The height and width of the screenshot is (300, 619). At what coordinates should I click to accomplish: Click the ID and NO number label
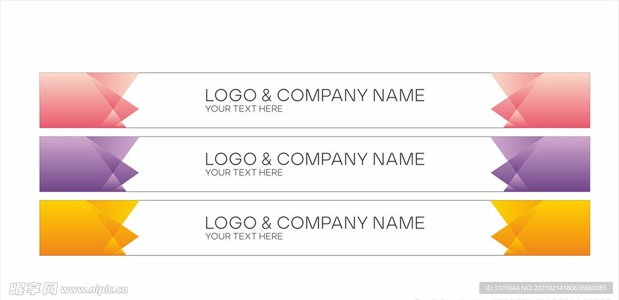(546, 288)
